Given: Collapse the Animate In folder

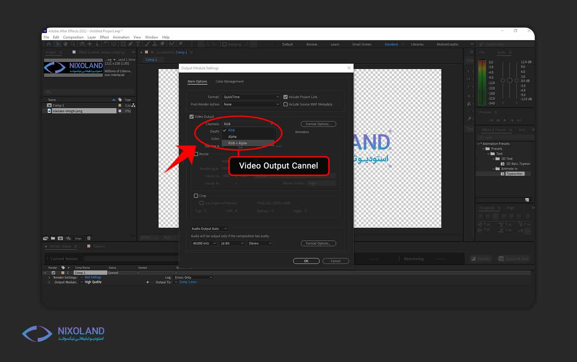Looking at the screenshot, I should click(493, 169).
